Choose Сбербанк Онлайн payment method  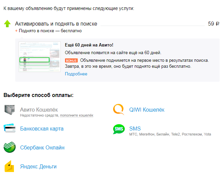pos(42,147)
